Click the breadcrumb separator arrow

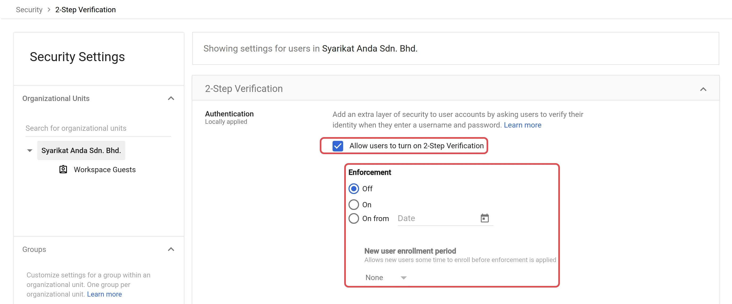click(x=49, y=10)
